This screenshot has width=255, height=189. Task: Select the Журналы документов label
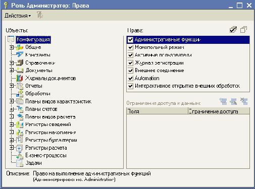tap(50, 78)
